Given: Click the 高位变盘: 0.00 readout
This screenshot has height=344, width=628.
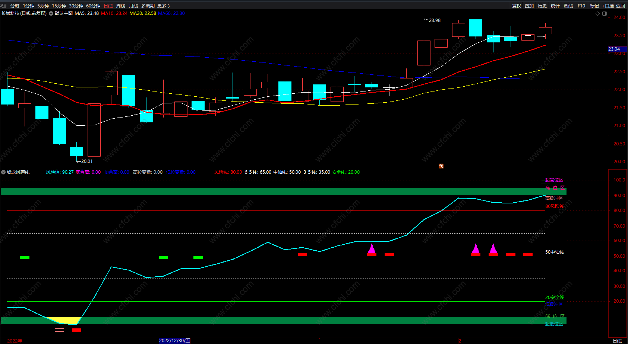Looking at the screenshot, I should pos(148,172).
